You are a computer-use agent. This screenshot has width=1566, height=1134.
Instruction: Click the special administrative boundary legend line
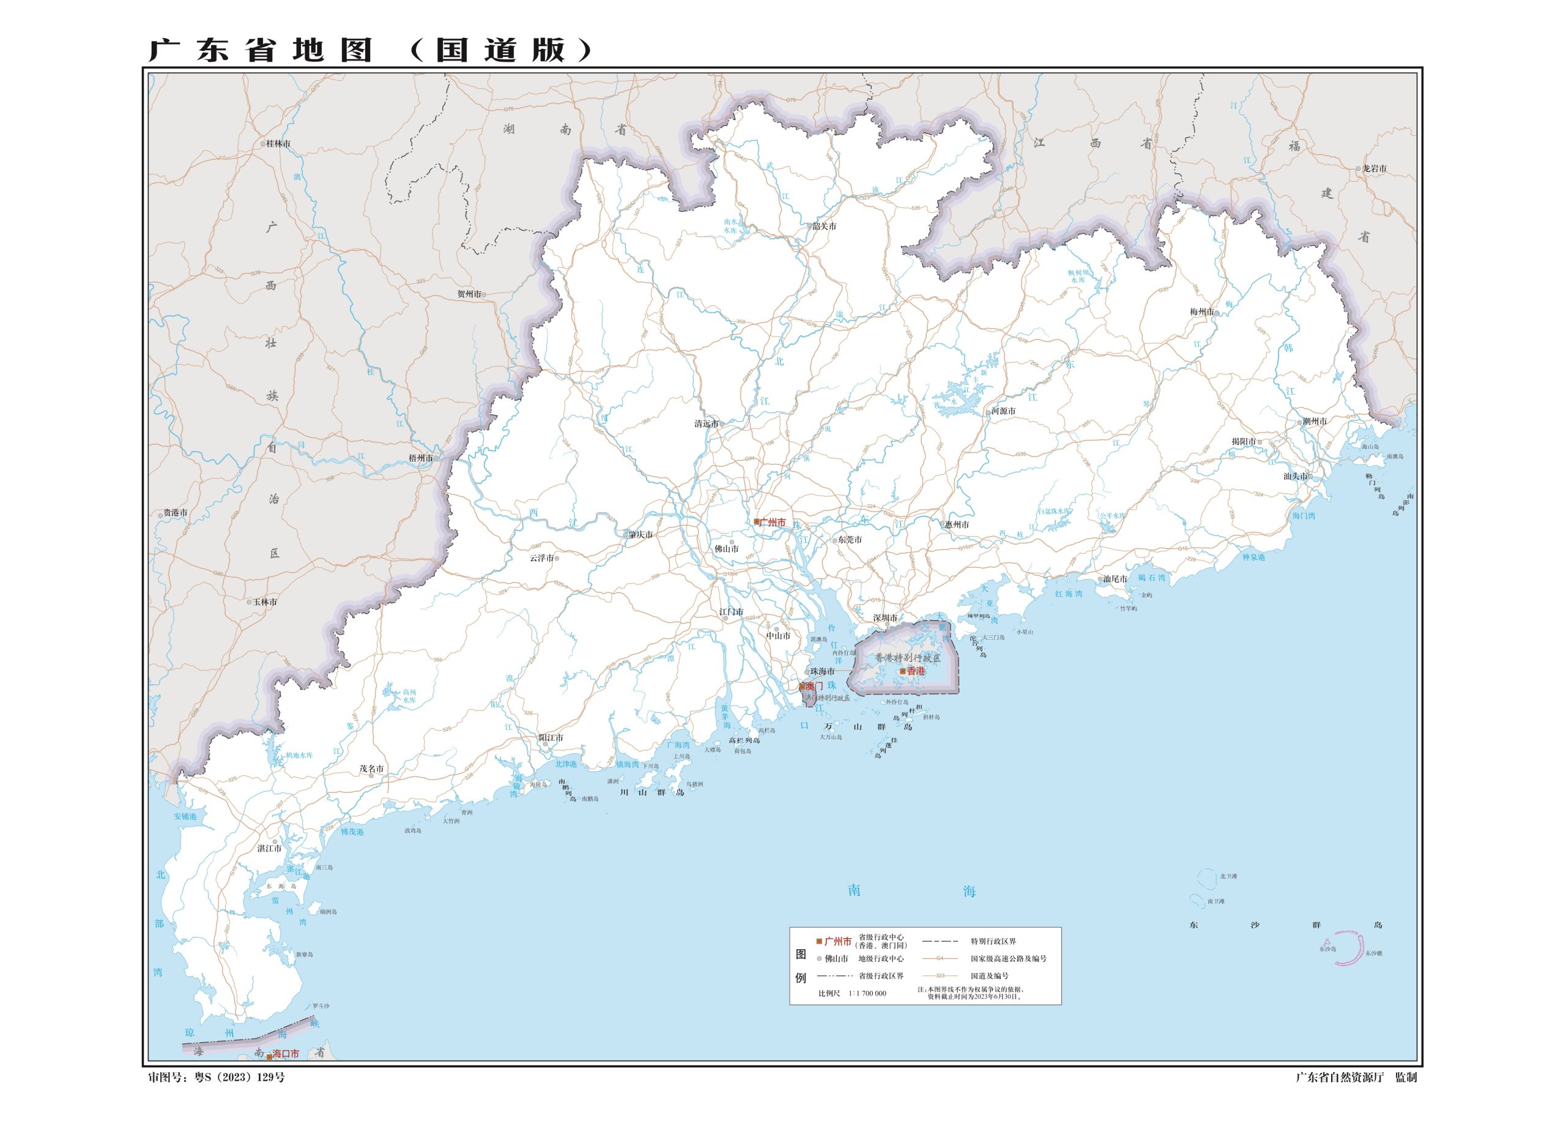940,941
